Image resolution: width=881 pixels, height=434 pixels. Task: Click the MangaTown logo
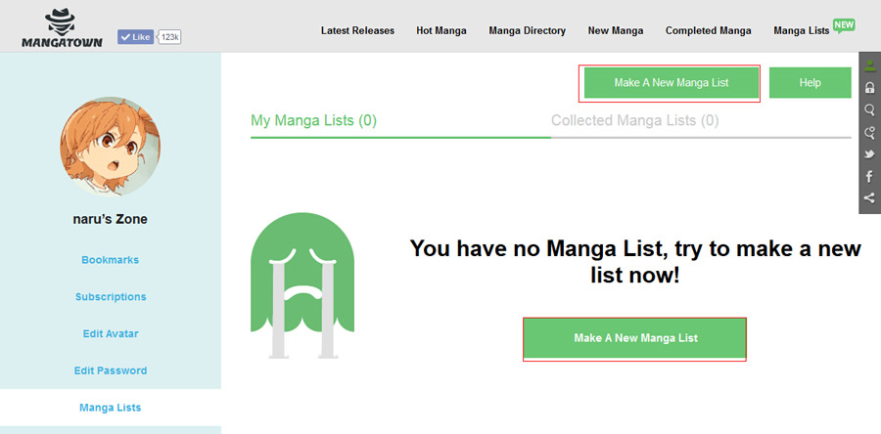pos(63,26)
